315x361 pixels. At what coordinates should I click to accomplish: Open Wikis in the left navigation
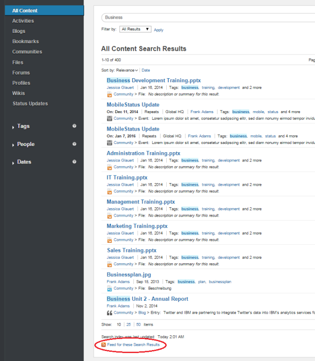[18, 93]
